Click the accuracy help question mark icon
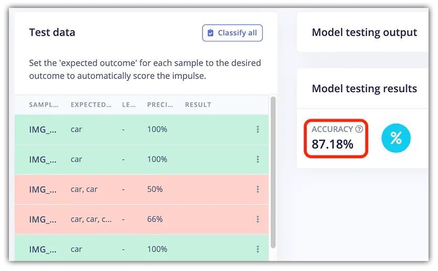Image resolution: width=438 pixels, height=271 pixels. click(x=359, y=129)
